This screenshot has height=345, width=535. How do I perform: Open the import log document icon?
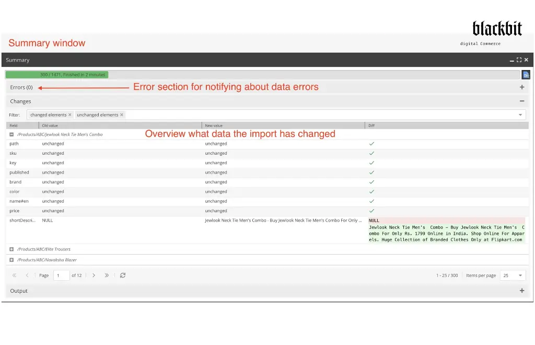pos(526,75)
